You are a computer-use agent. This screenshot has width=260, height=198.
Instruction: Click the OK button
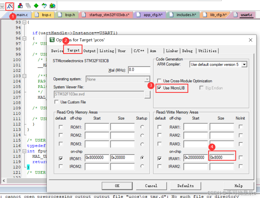point(117,186)
